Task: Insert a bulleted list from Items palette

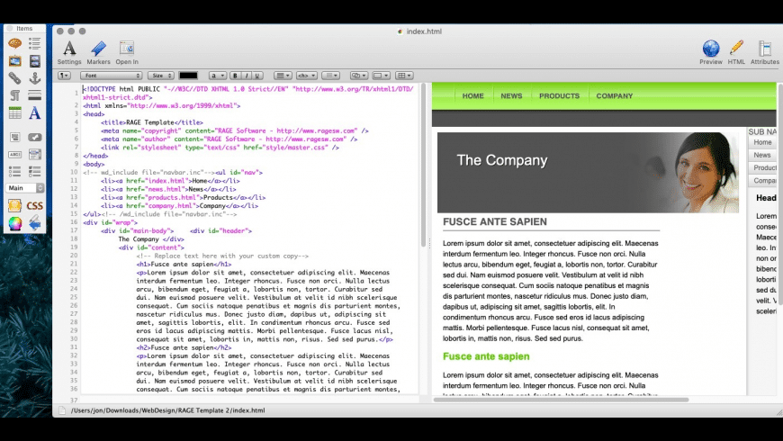Action: click(34, 43)
